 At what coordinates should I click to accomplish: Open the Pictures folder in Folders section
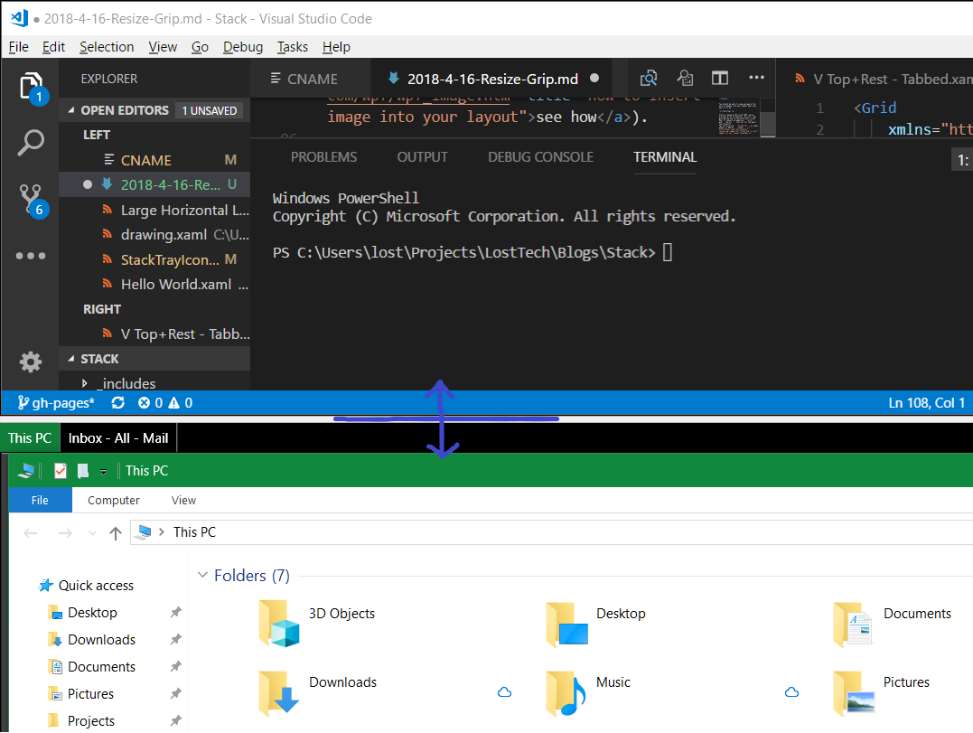(x=882, y=691)
